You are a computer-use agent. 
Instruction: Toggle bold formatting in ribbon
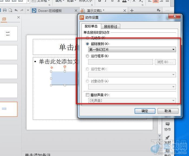pyautogui.click(x=100, y=1)
